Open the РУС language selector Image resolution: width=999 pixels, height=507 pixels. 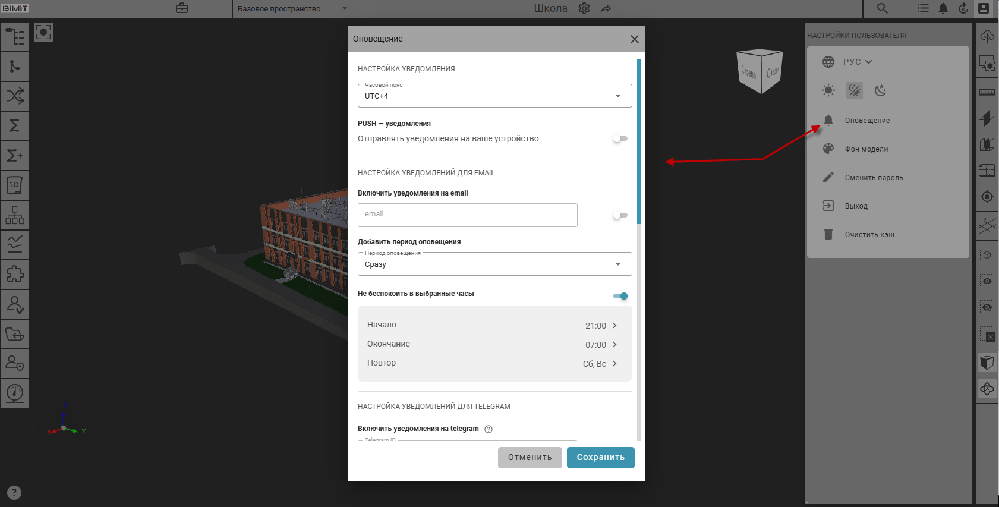click(x=856, y=62)
